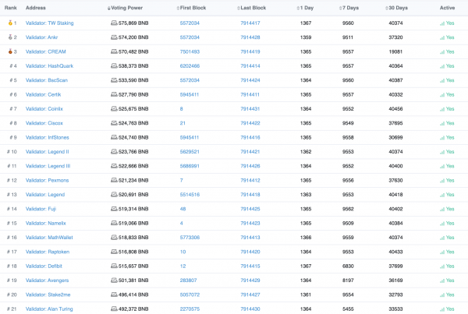Open first block 6202466 for HashQuark
Image resolution: width=468 pixels, height=314 pixels.
click(190, 66)
